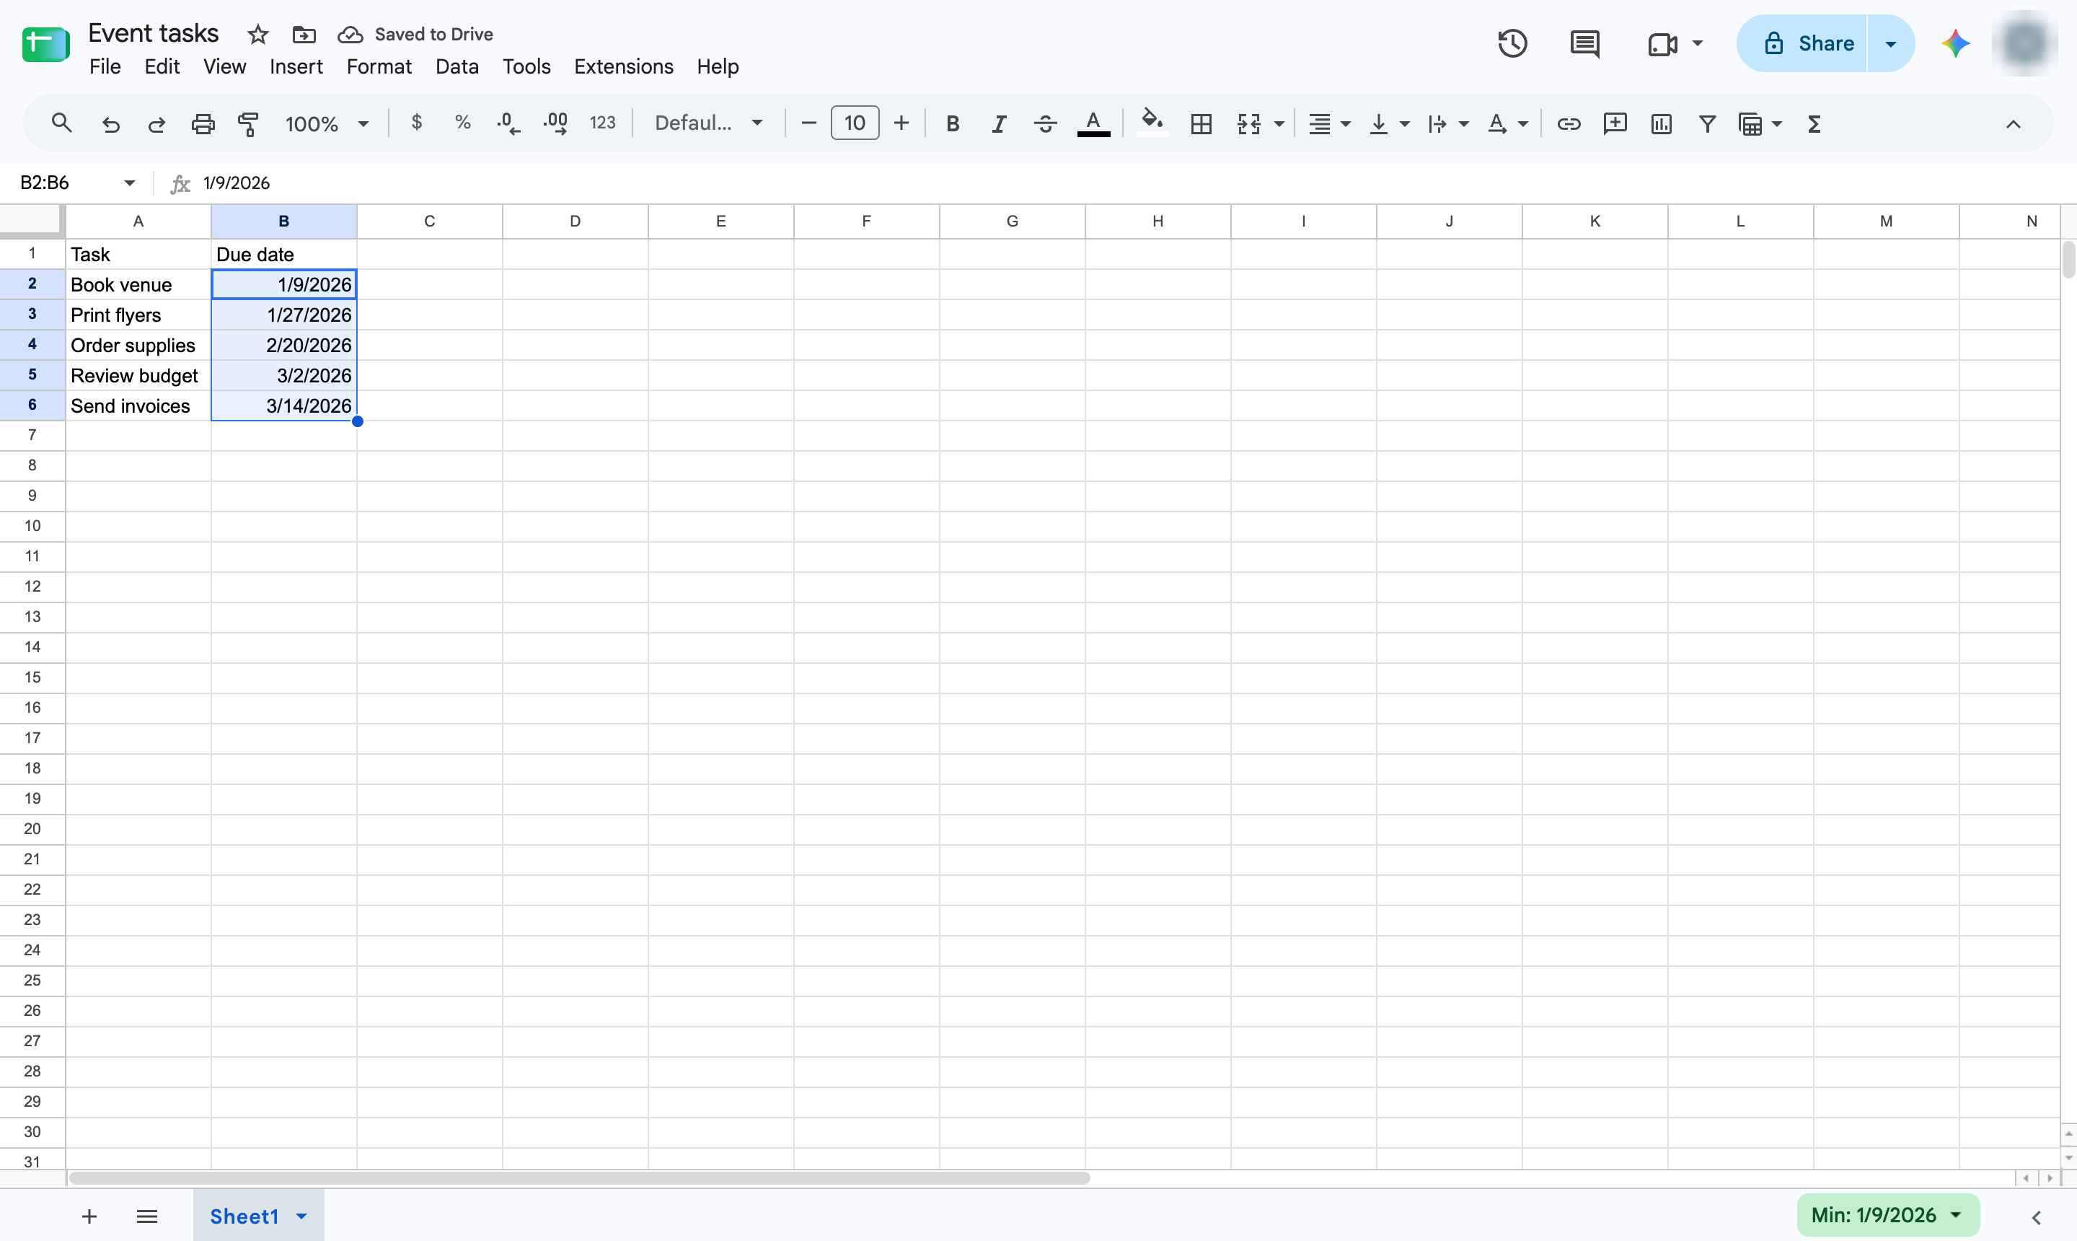Insert a link
This screenshot has width=2077, height=1241.
[x=1568, y=124]
